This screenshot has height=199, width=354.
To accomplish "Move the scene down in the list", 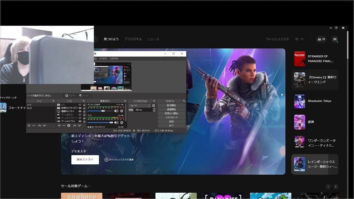I will 44,125.
